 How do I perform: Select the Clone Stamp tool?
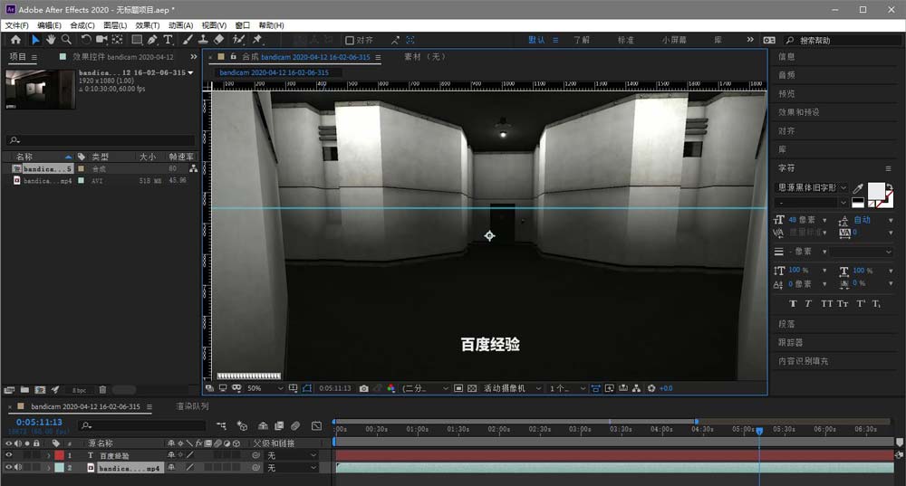pyautogui.click(x=203, y=39)
